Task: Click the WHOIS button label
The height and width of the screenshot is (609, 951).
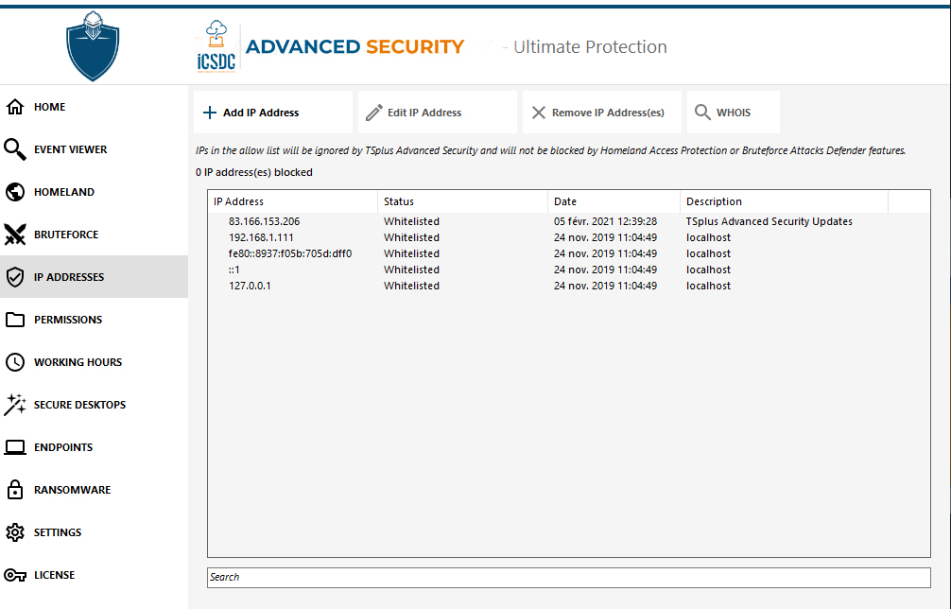Action: tap(734, 113)
